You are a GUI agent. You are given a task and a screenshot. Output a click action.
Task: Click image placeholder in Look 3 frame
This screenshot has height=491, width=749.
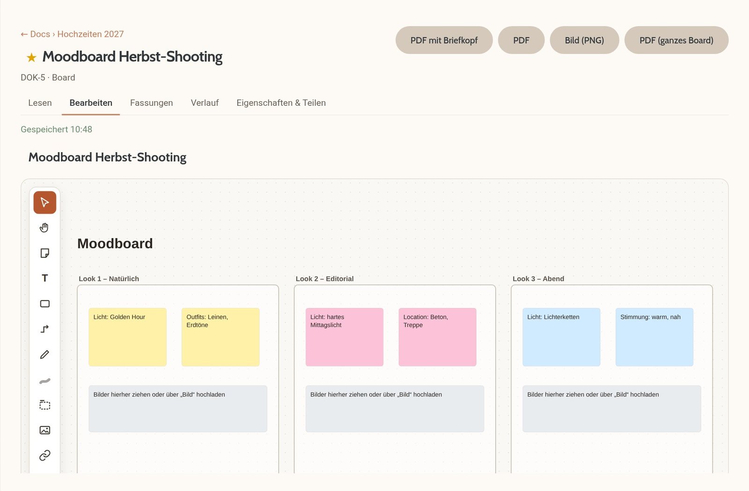(x=612, y=409)
